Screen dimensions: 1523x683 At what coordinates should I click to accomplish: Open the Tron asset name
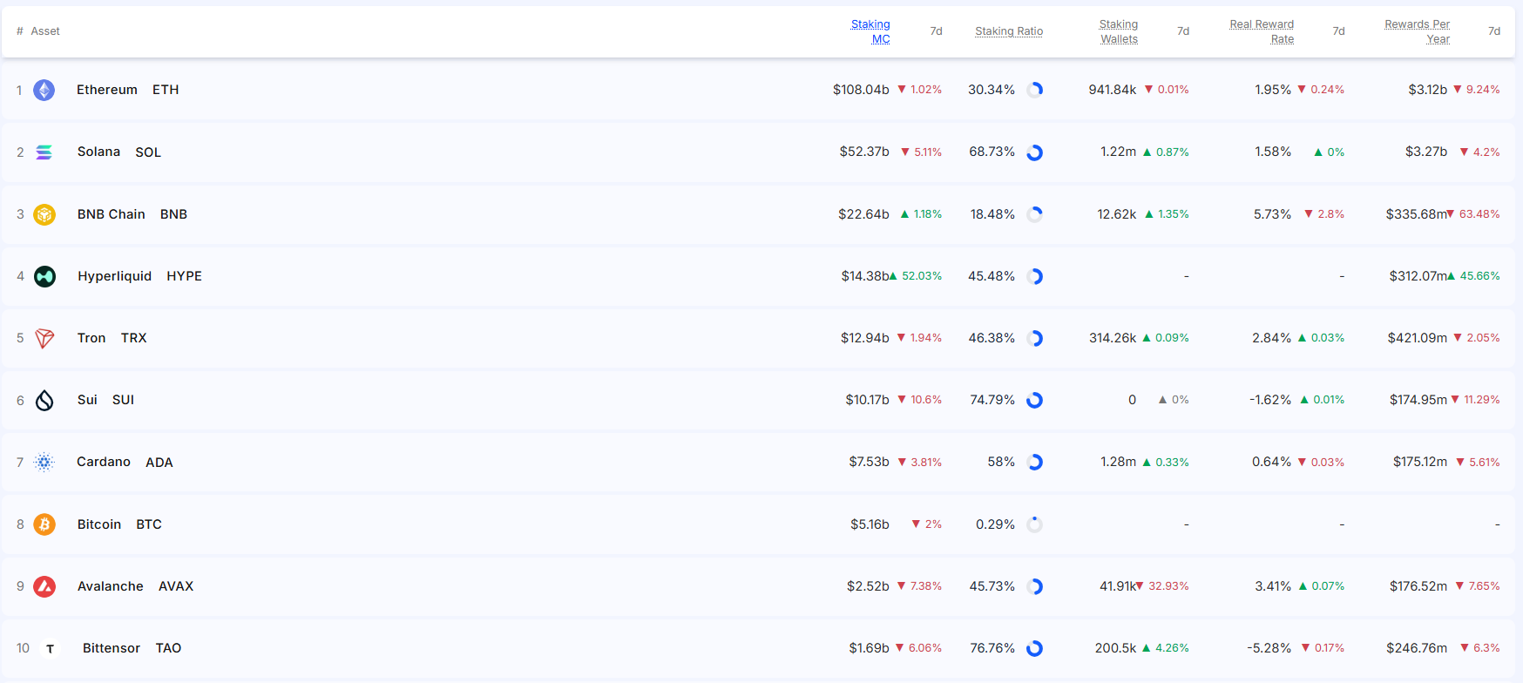(91, 338)
